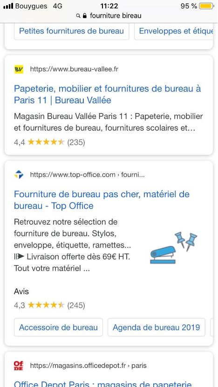Tap the search magnifier icon in address bar

pyautogui.click(x=78, y=16)
